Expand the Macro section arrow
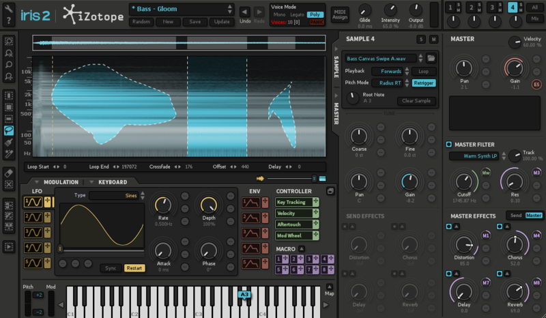This screenshot has height=318, width=546. [x=302, y=248]
